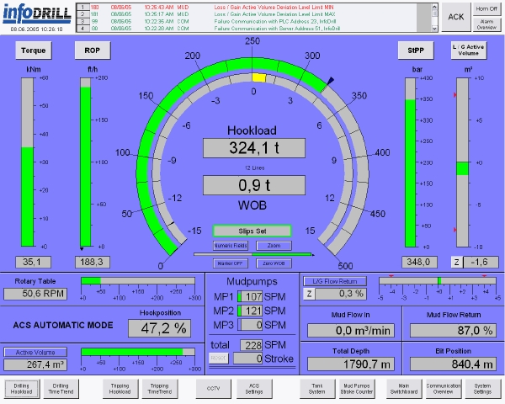This screenshot has height=404, width=505.
Task: Click the L/G Flow Return label button
Action: [x=335, y=281]
